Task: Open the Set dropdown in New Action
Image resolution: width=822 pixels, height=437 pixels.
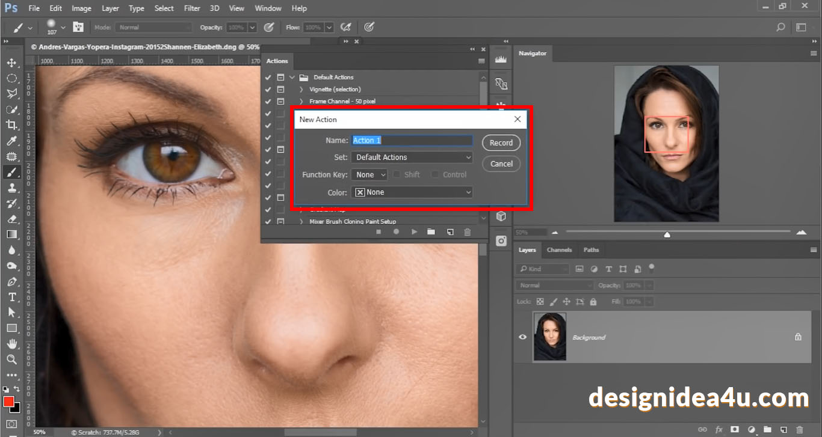Action: [x=412, y=157]
